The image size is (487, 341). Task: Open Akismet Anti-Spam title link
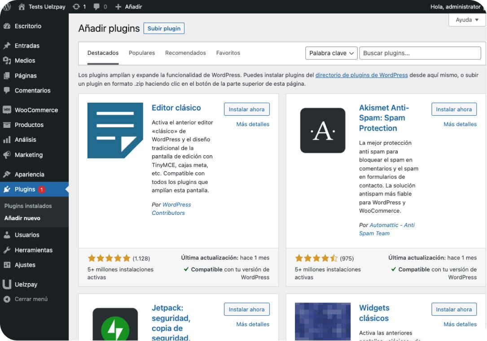point(384,118)
